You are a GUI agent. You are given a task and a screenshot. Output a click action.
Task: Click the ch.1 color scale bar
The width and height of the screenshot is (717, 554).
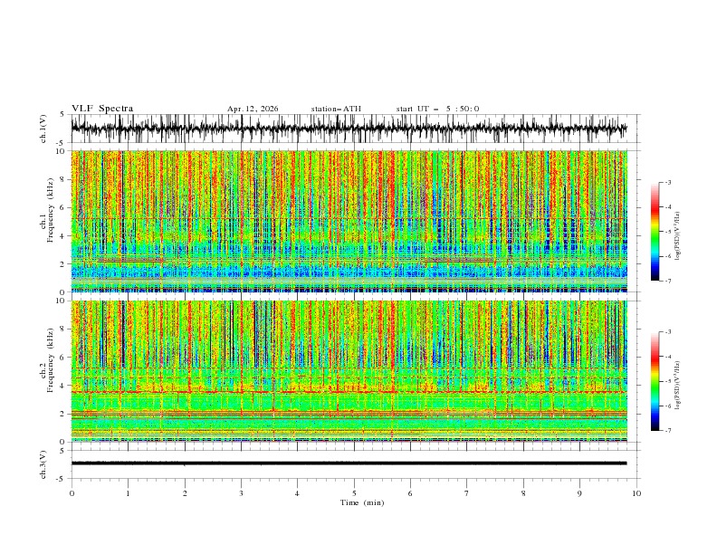click(655, 232)
